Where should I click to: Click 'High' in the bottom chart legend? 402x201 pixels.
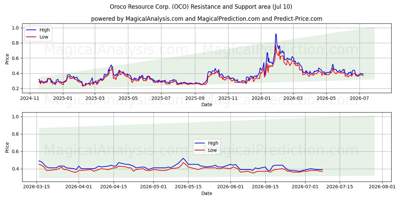[x=213, y=143]
